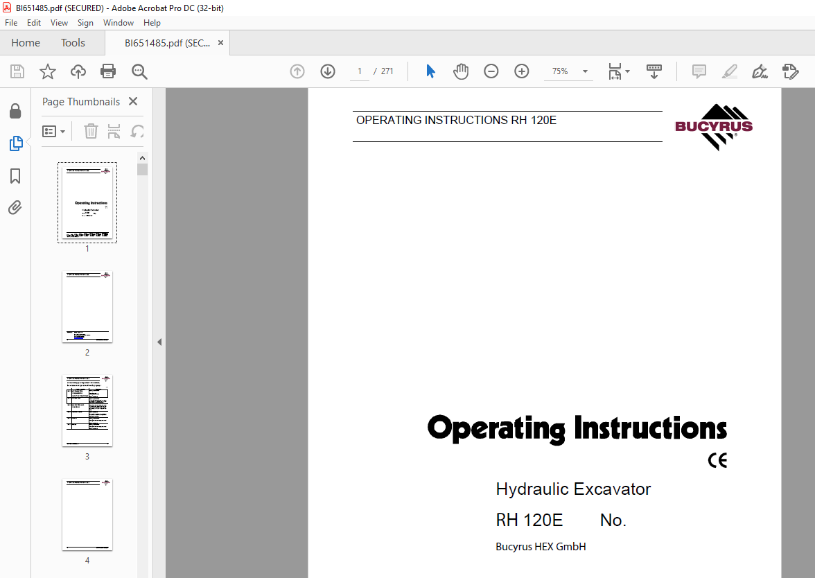Toggle the Page Thumbnails sidebar icon

pyautogui.click(x=15, y=143)
